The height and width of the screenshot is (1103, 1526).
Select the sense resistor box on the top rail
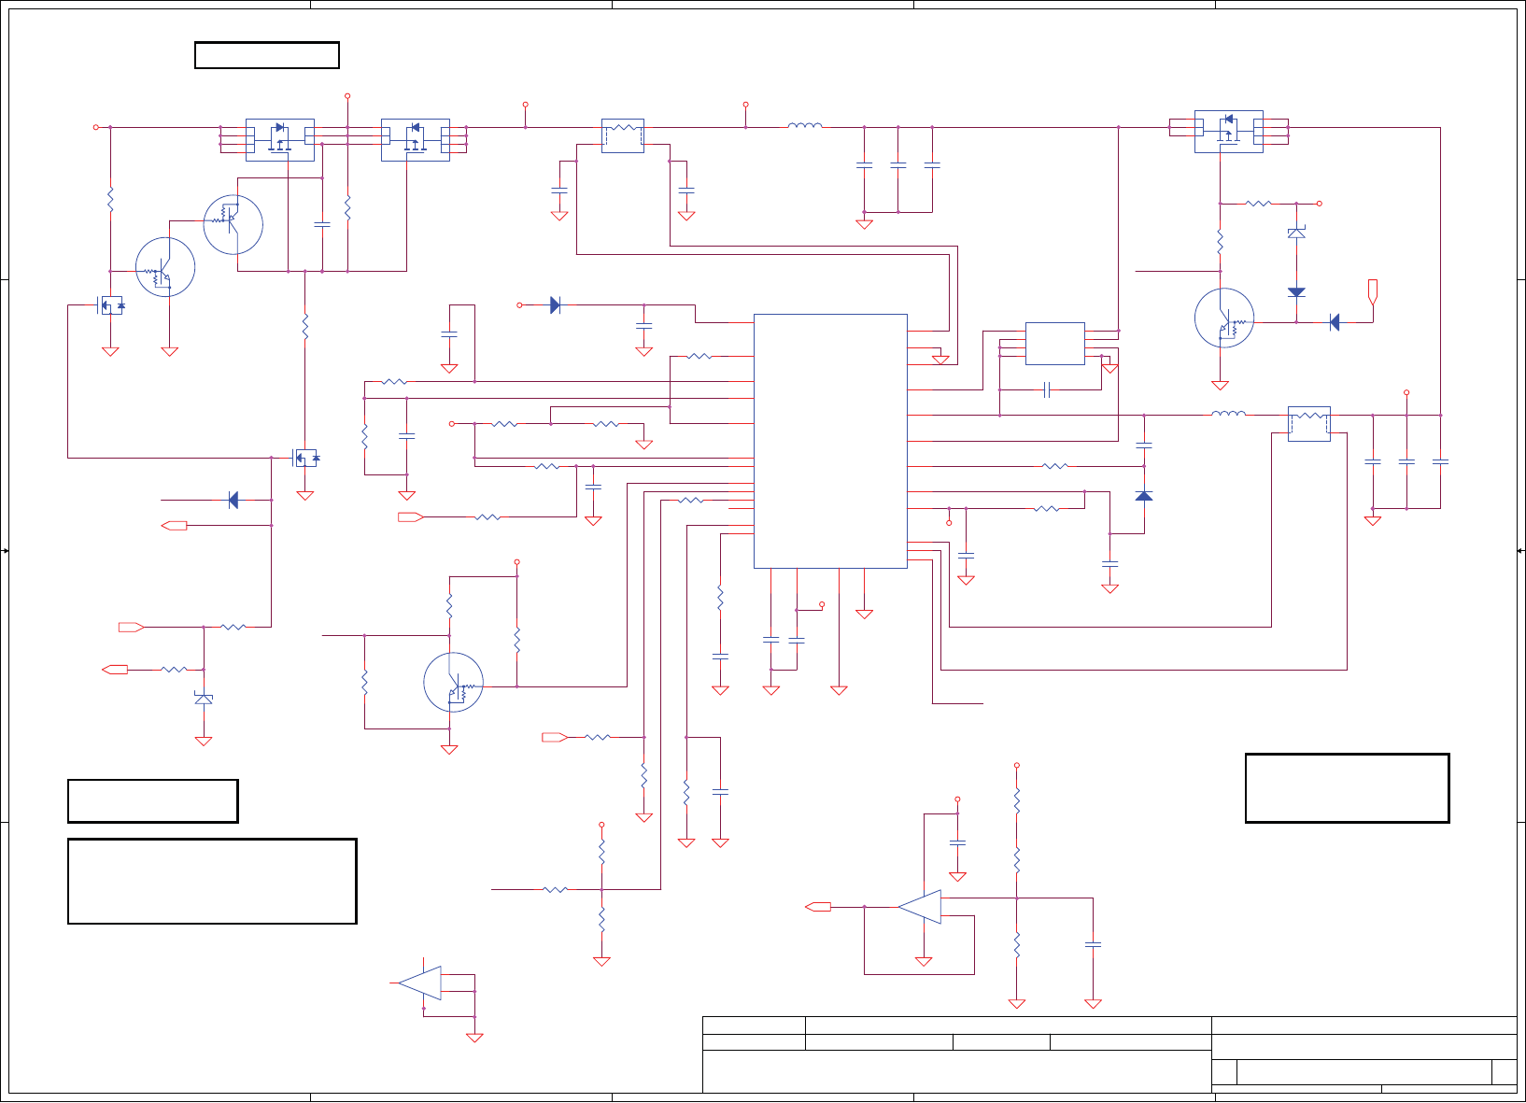623,135
